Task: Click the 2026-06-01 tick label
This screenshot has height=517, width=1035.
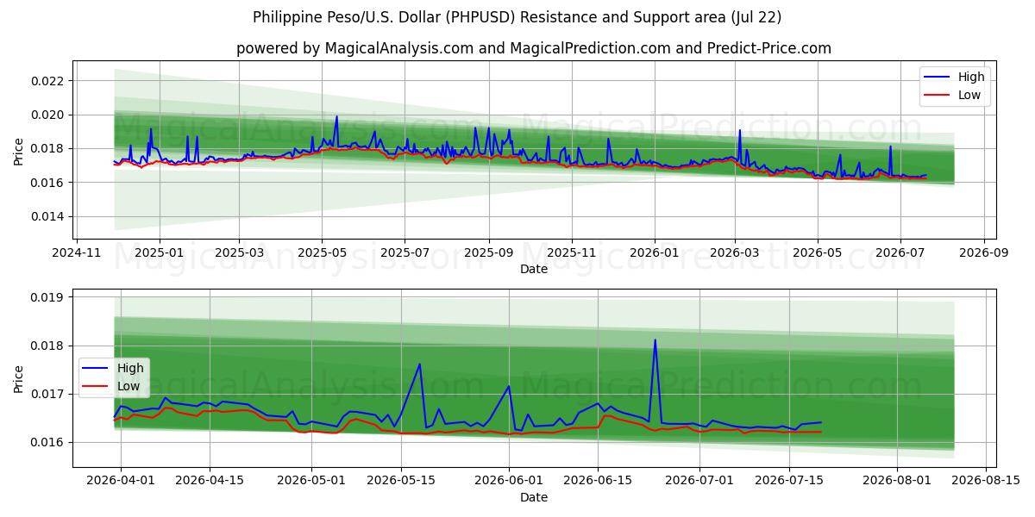Action: [x=511, y=482]
